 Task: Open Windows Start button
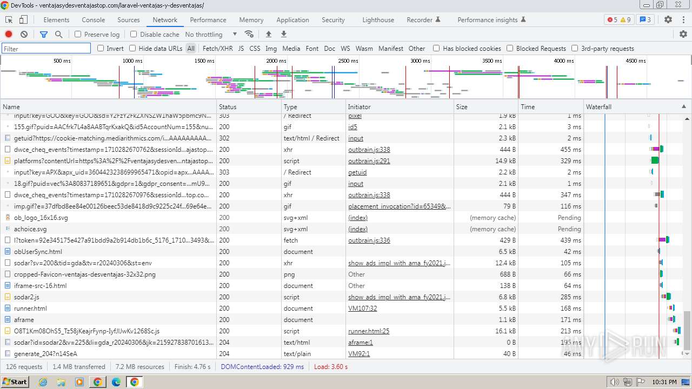tap(15, 381)
